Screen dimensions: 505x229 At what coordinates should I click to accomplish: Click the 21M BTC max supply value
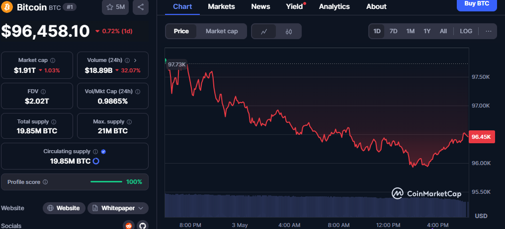113,131
